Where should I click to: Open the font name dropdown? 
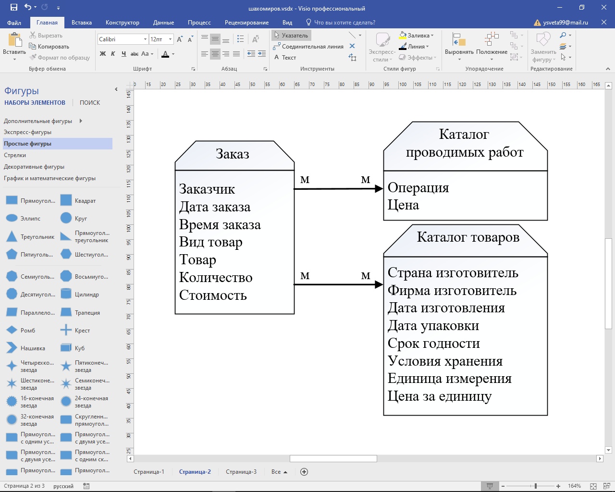(x=145, y=39)
